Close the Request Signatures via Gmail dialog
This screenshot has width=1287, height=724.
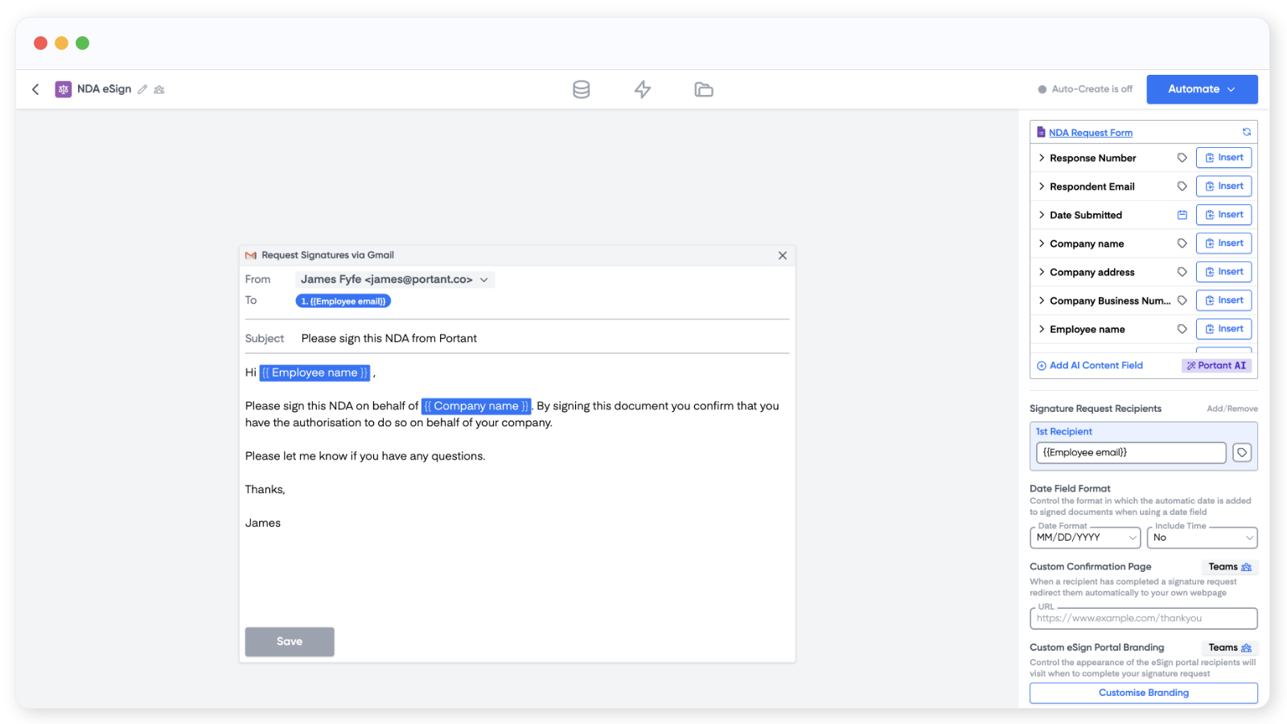(782, 255)
